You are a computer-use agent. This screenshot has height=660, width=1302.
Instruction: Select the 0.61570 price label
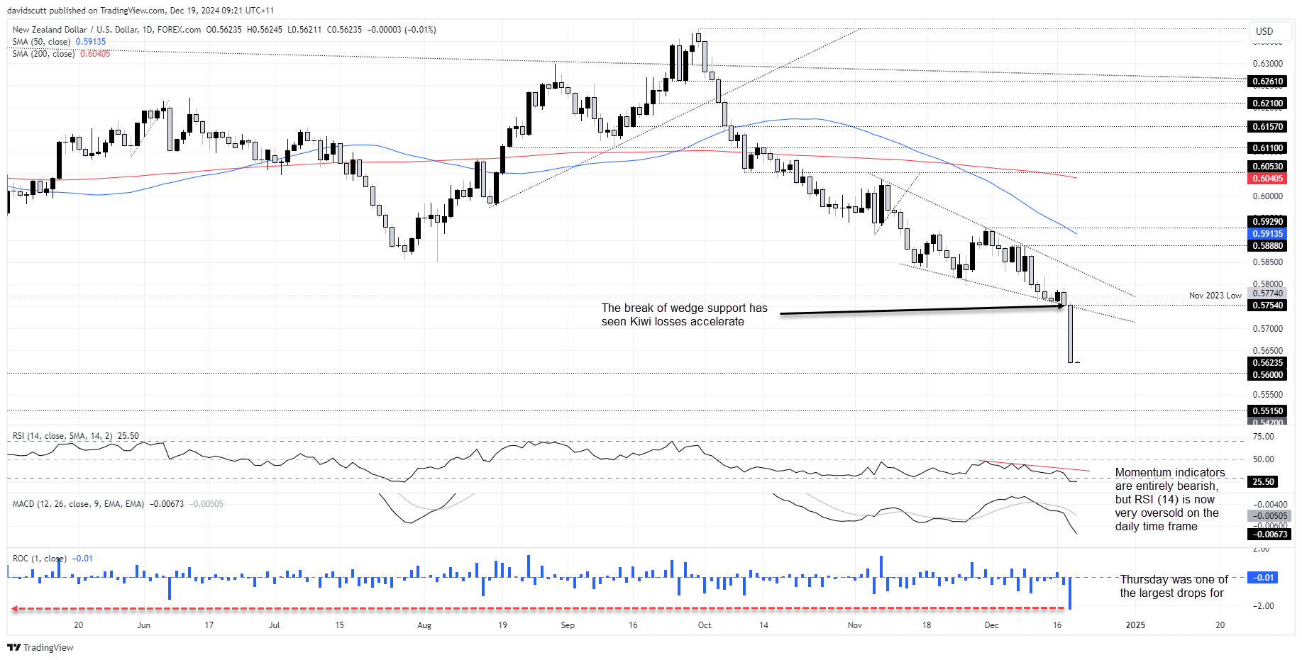pyautogui.click(x=1267, y=127)
